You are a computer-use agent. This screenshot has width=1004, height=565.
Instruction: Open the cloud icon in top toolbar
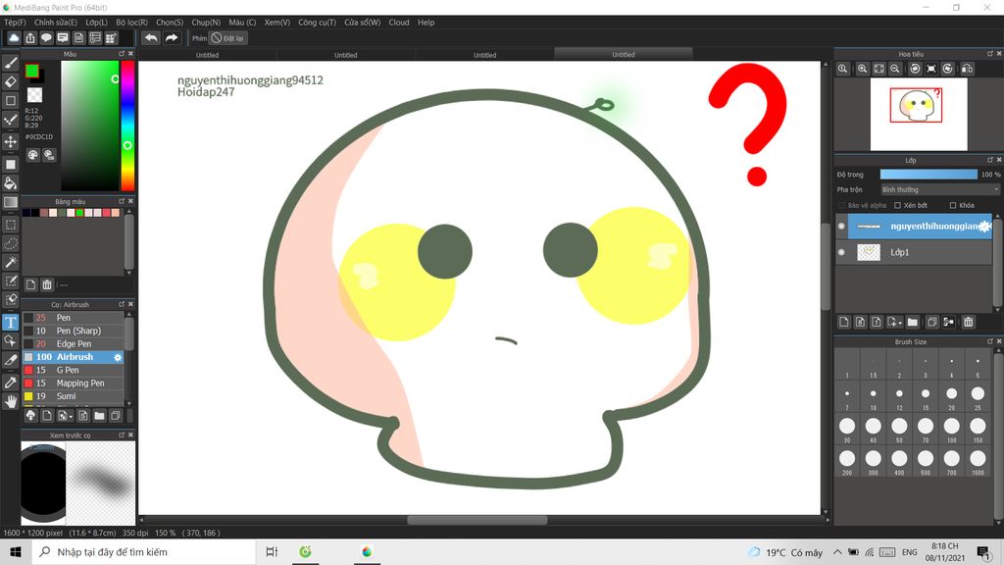[14, 38]
